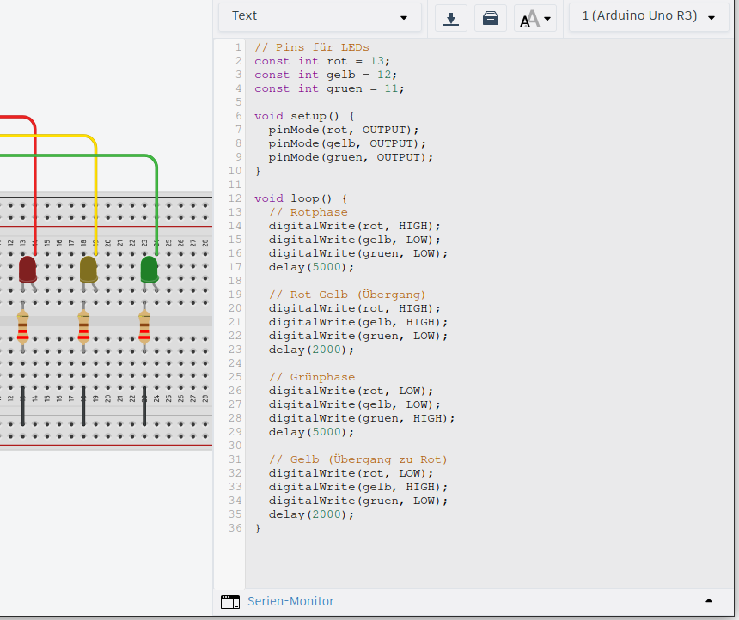
Task: Open the libraries box icon
Action: pos(491,18)
